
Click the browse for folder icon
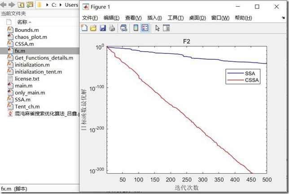(30, 5)
